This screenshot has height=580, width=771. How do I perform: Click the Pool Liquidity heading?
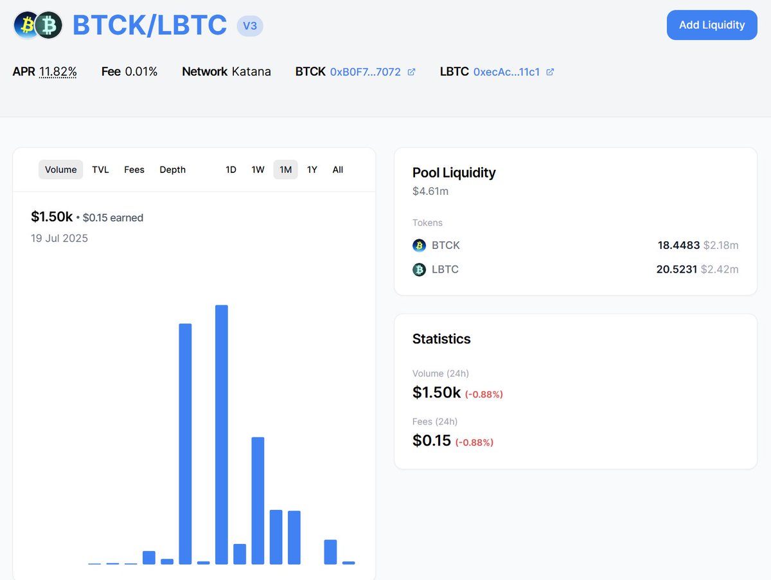(x=454, y=172)
